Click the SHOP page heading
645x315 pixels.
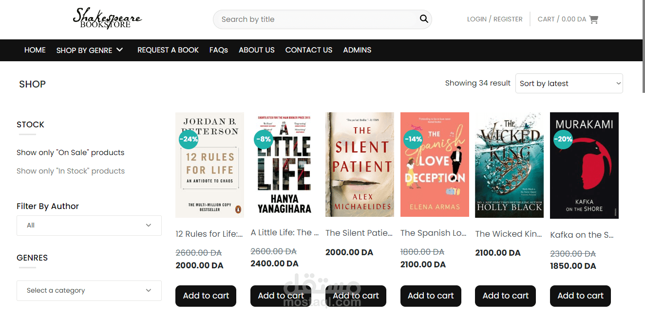(32, 84)
